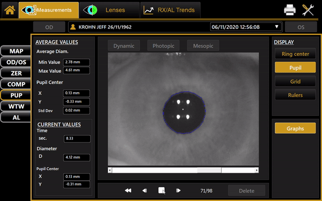Select the Mesopic pupil mode
The height and width of the screenshot is (201, 322).
click(203, 46)
